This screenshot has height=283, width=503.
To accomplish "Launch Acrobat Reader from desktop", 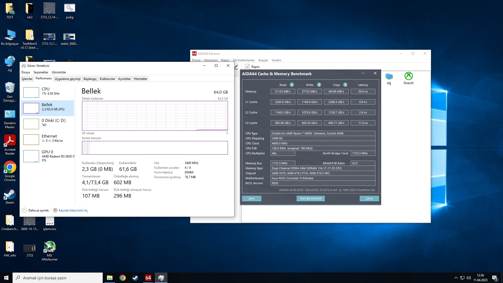I will [x=10, y=145].
